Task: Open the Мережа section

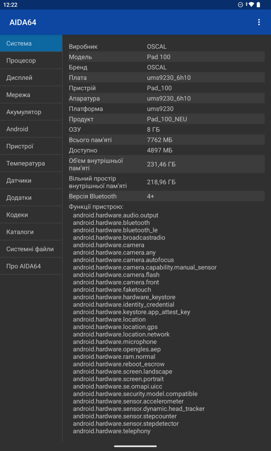Action: click(x=31, y=95)
